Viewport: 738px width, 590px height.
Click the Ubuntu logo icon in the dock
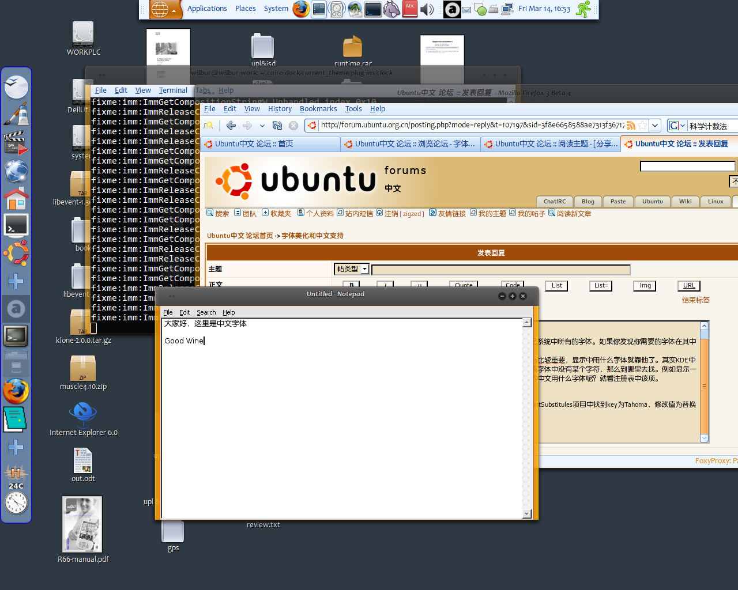(16, 254)
